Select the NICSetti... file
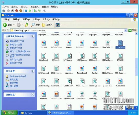This screenshot has width=139, height=115. (x=107, y=70)
